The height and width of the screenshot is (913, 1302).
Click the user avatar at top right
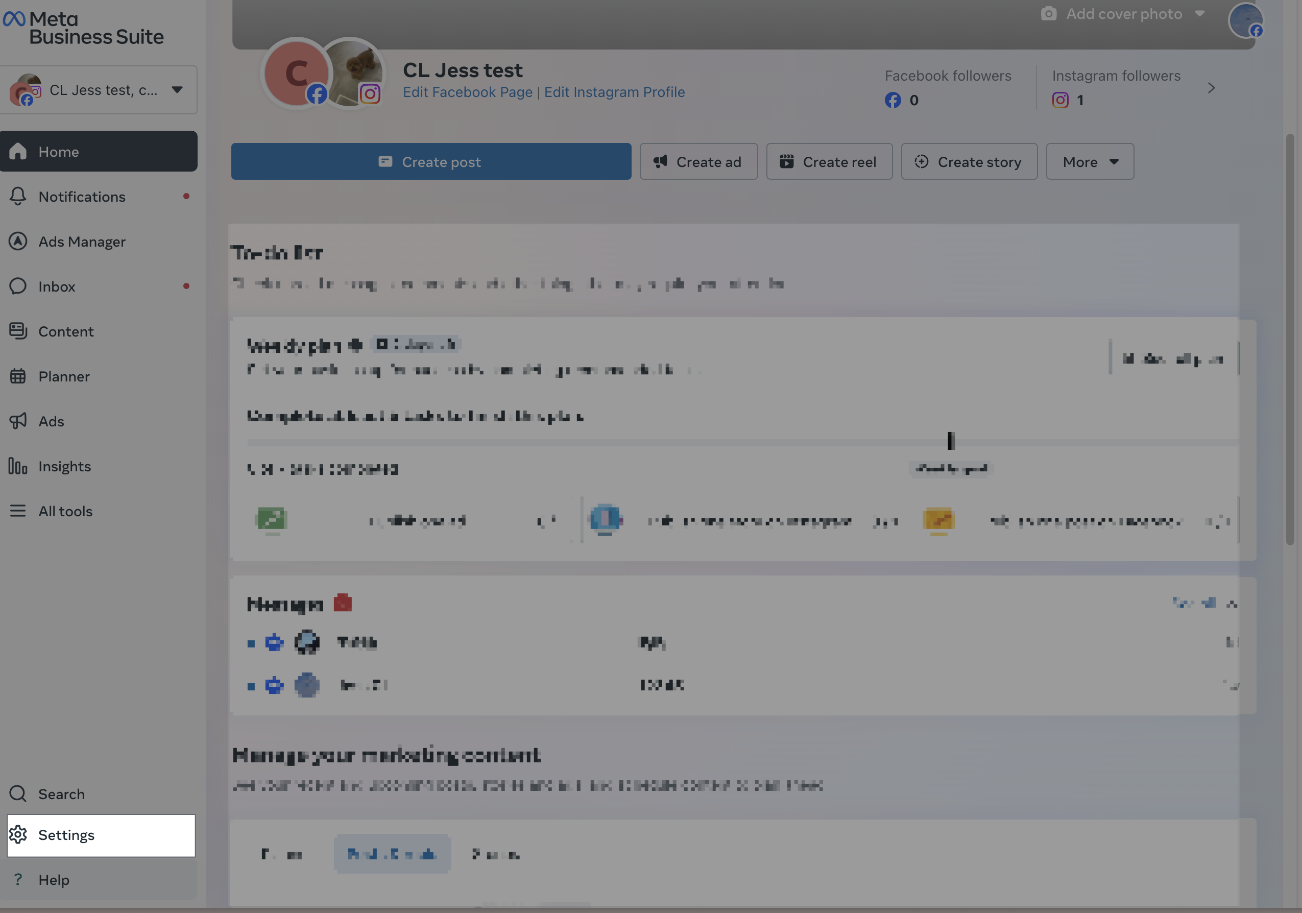1246,20
